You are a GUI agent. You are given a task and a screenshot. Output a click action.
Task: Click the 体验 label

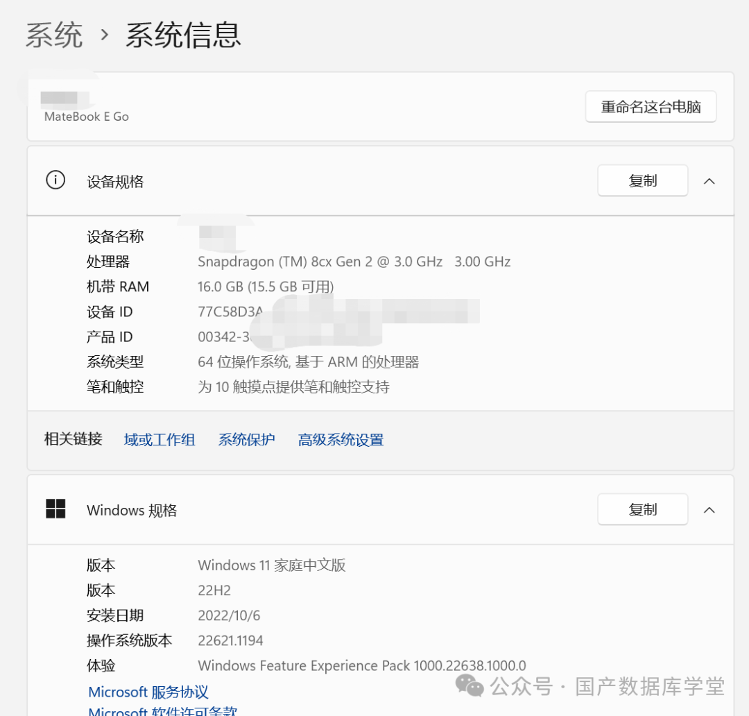101,665
